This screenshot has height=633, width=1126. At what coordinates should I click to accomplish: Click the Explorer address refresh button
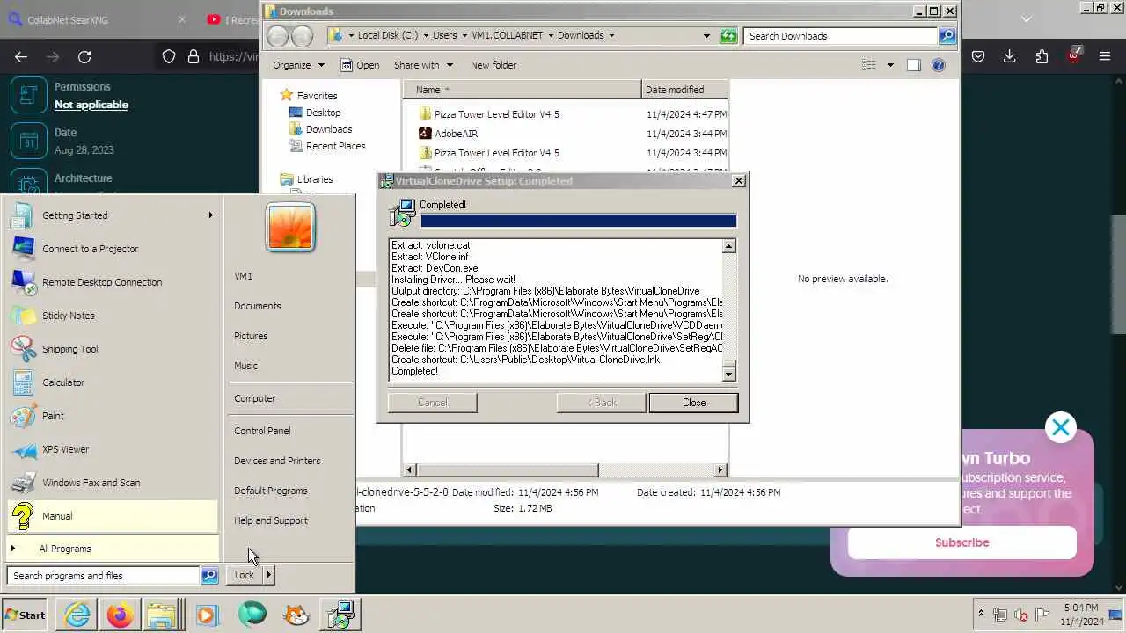coord(728,36)
